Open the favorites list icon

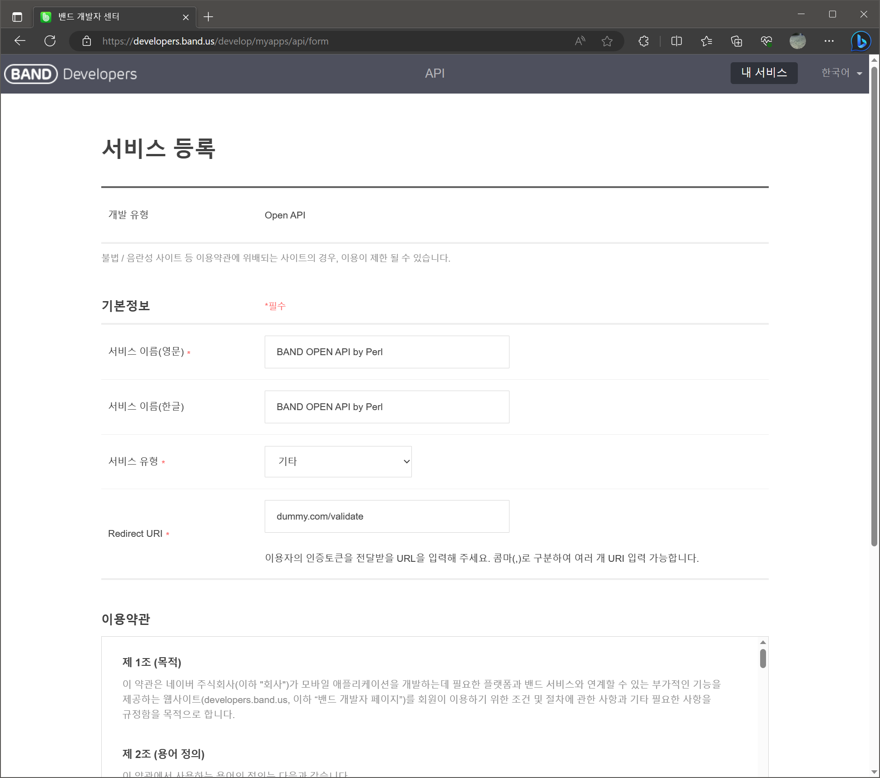(x=707, y=41)
